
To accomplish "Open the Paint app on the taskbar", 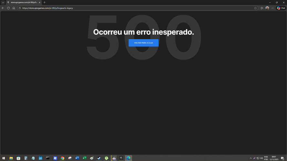I will coord(92,158).
